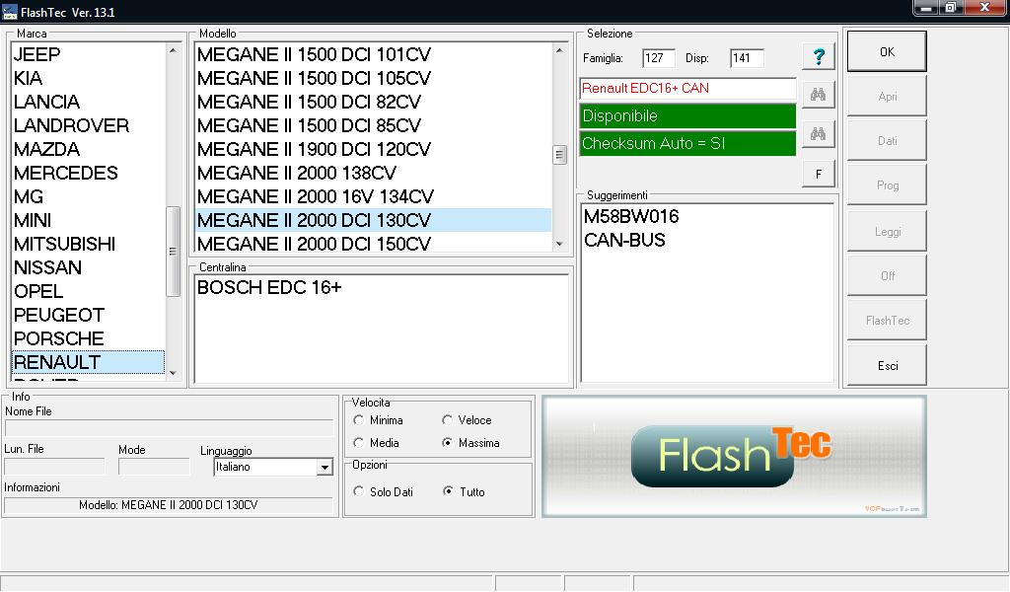The height and width of the screenshot is (592, 1010).
Task: Click the Checksum Auto = SI status
Action: pyautogui.click(x=687, y=143)
